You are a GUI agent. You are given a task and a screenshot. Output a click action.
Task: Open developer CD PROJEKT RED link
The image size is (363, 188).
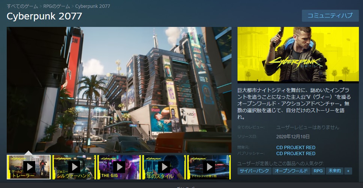pyautogui.click(x=296, y=147)
